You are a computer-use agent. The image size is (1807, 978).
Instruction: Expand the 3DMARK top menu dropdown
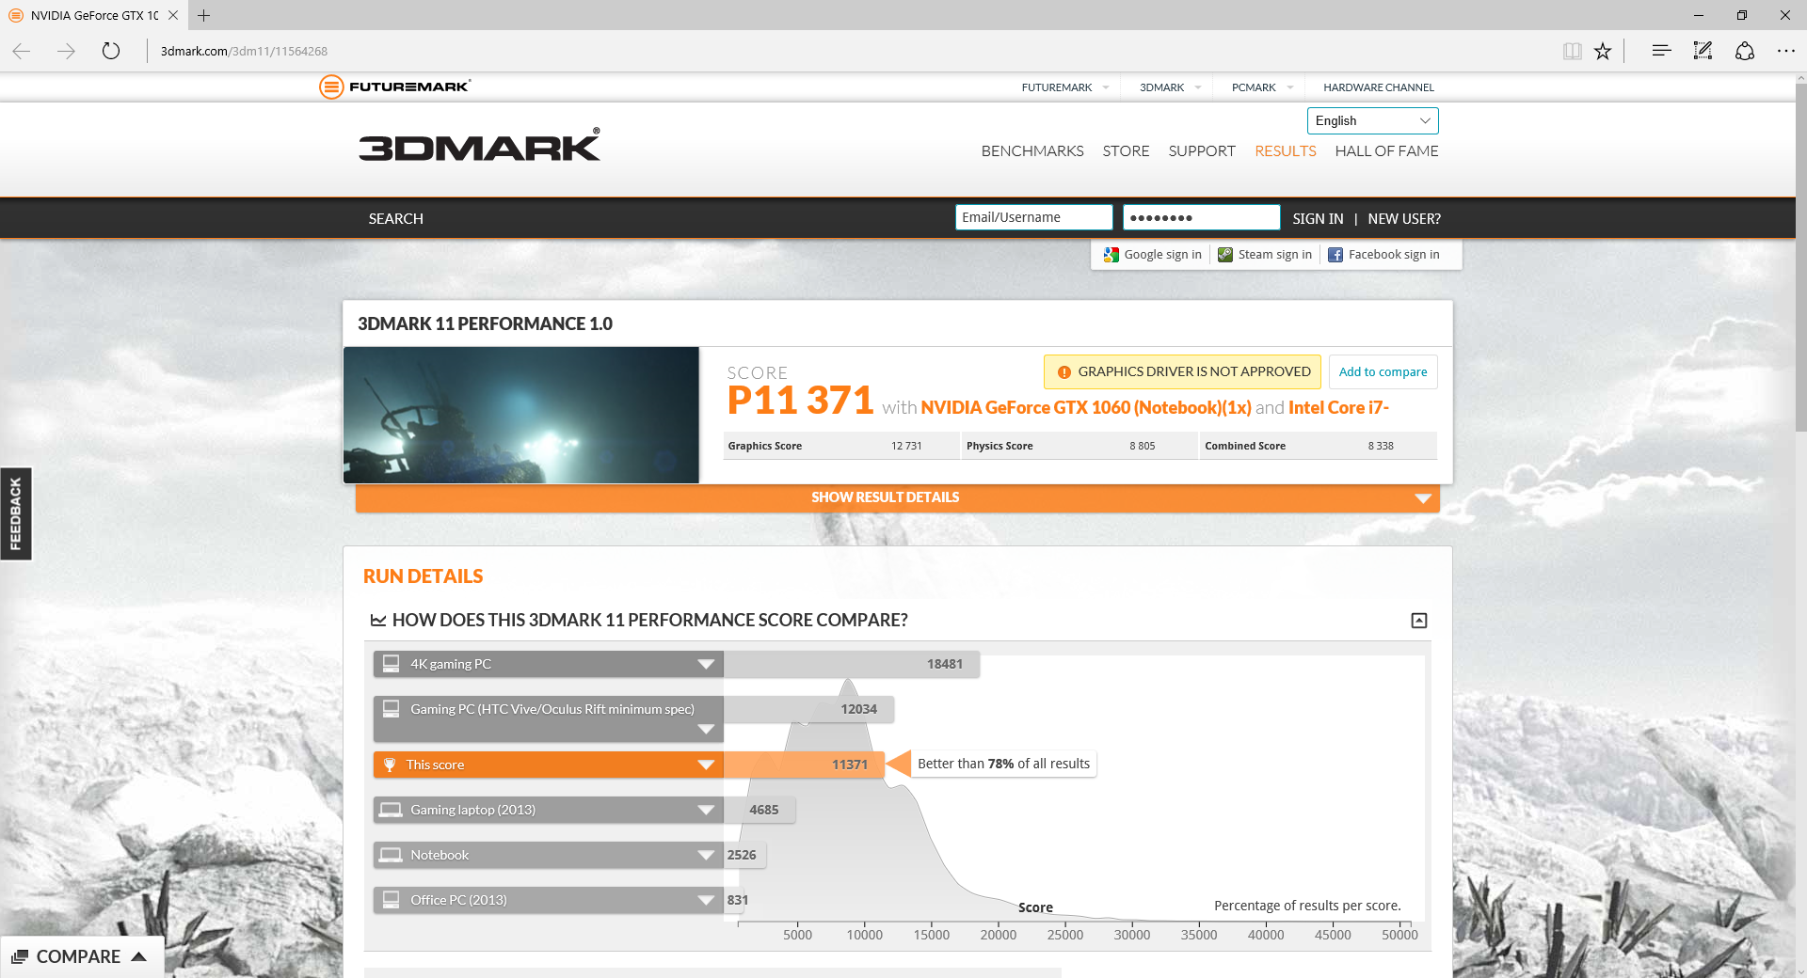click(x=1198, y=87)
